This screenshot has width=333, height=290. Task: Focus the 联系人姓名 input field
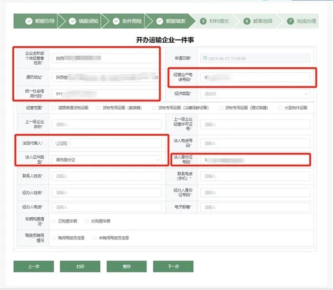click(x=107, y=176)
